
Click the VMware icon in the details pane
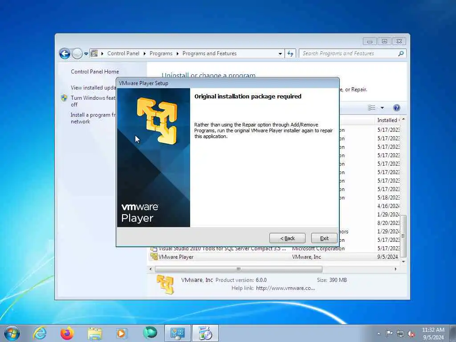tap(165, 285)
